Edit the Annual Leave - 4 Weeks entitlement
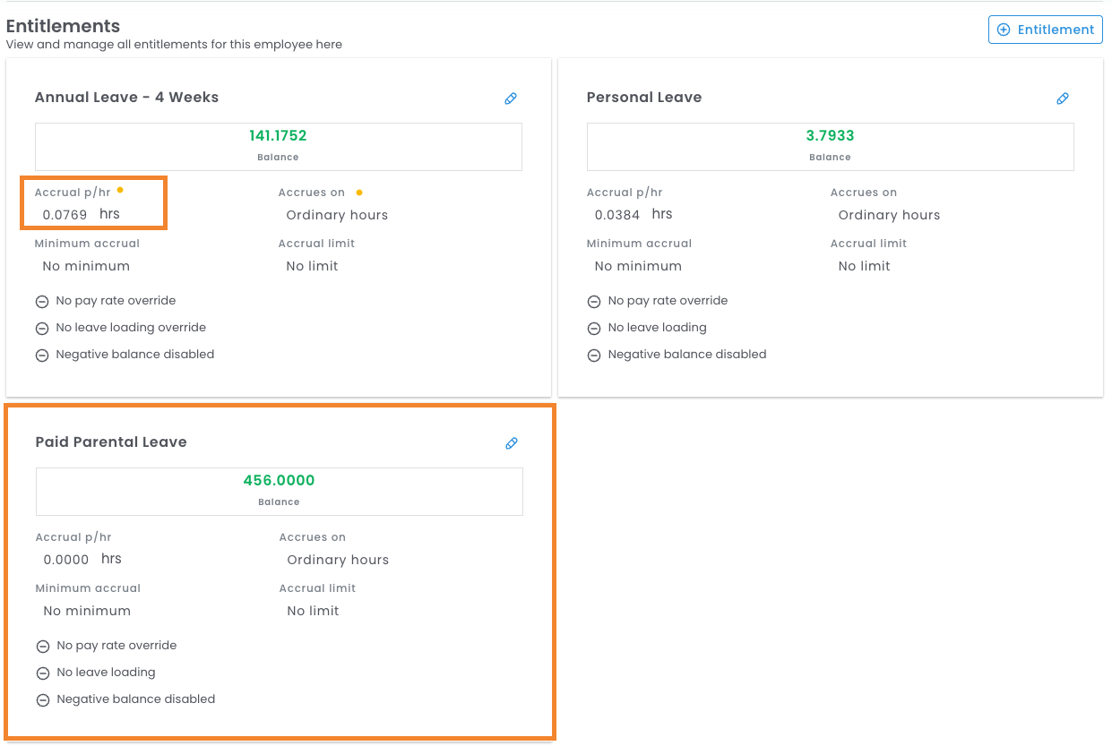 coord(511,99)
